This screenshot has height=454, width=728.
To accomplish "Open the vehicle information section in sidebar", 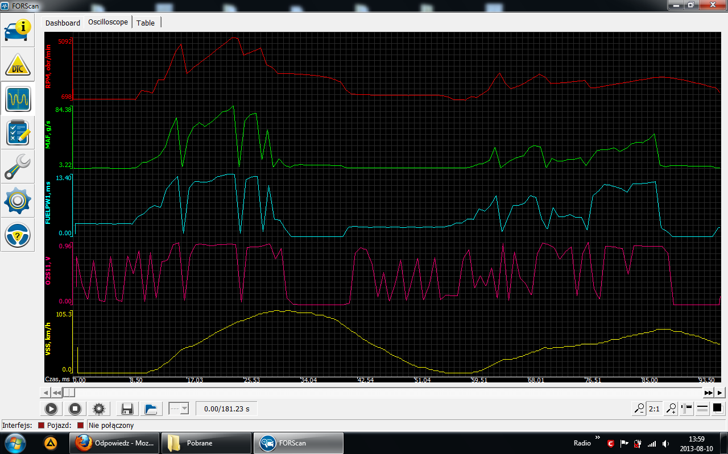I will 18,30.
